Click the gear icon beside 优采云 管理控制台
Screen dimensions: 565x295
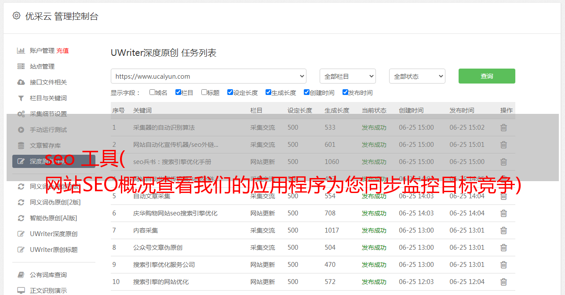(x=16, y=16)
